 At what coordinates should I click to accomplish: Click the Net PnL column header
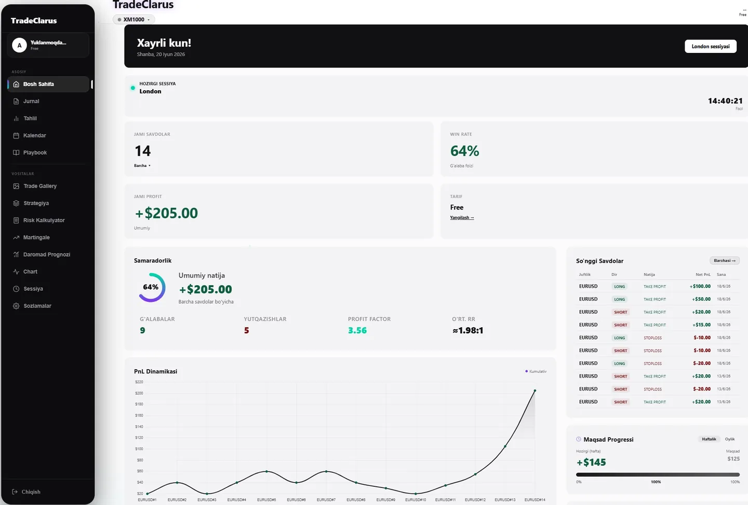point(703,274)
